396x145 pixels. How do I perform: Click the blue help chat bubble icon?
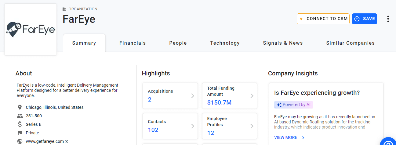click(388, 143)
